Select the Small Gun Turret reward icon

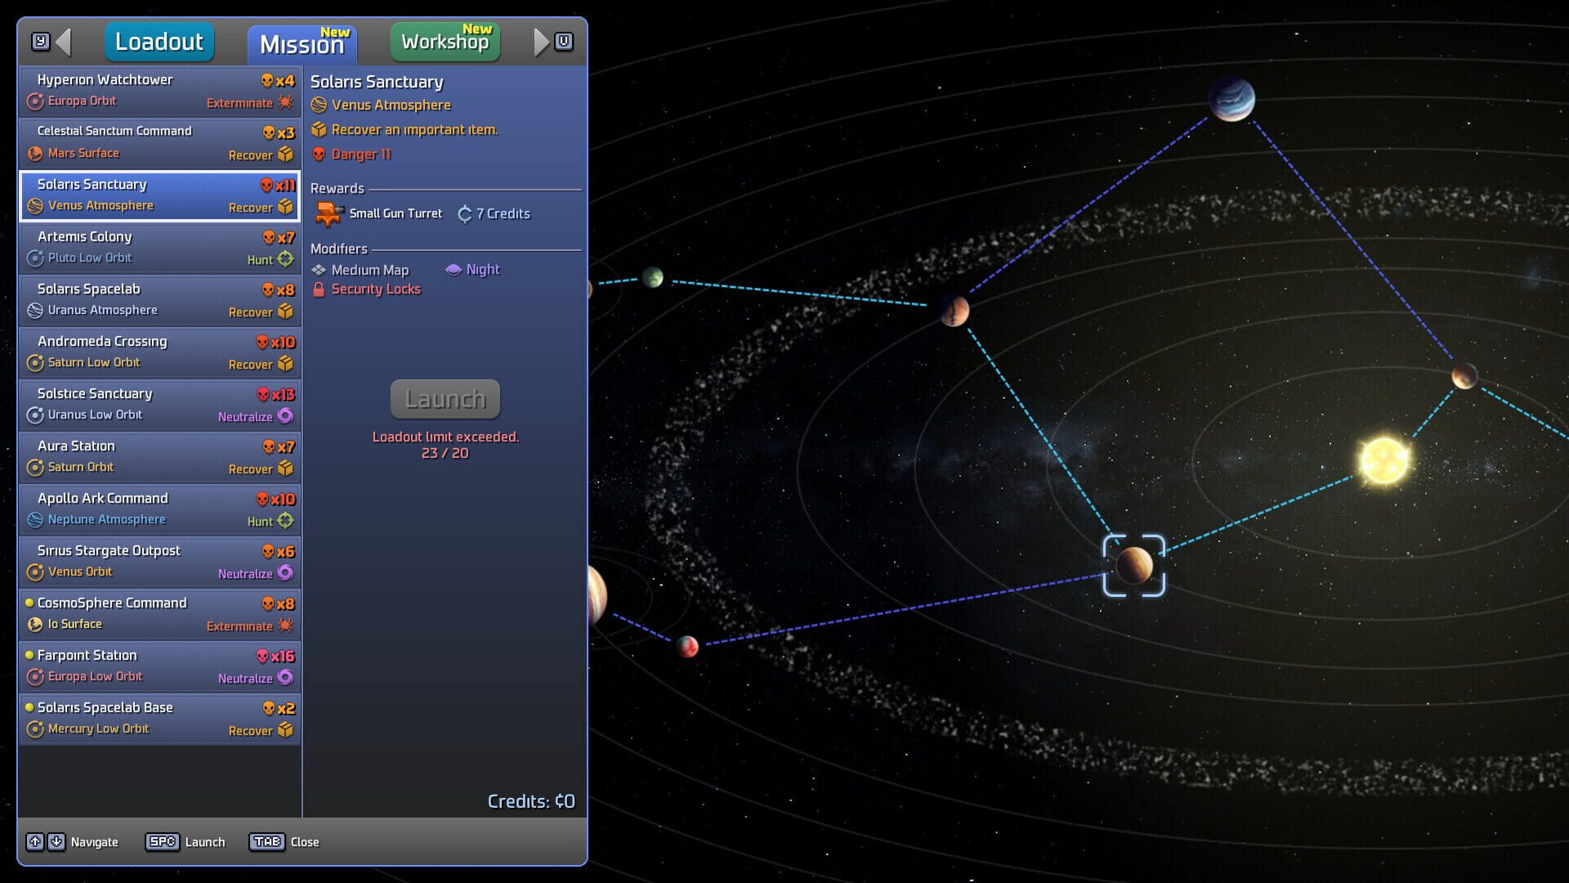pyautogui.click(x=329, y=213)
